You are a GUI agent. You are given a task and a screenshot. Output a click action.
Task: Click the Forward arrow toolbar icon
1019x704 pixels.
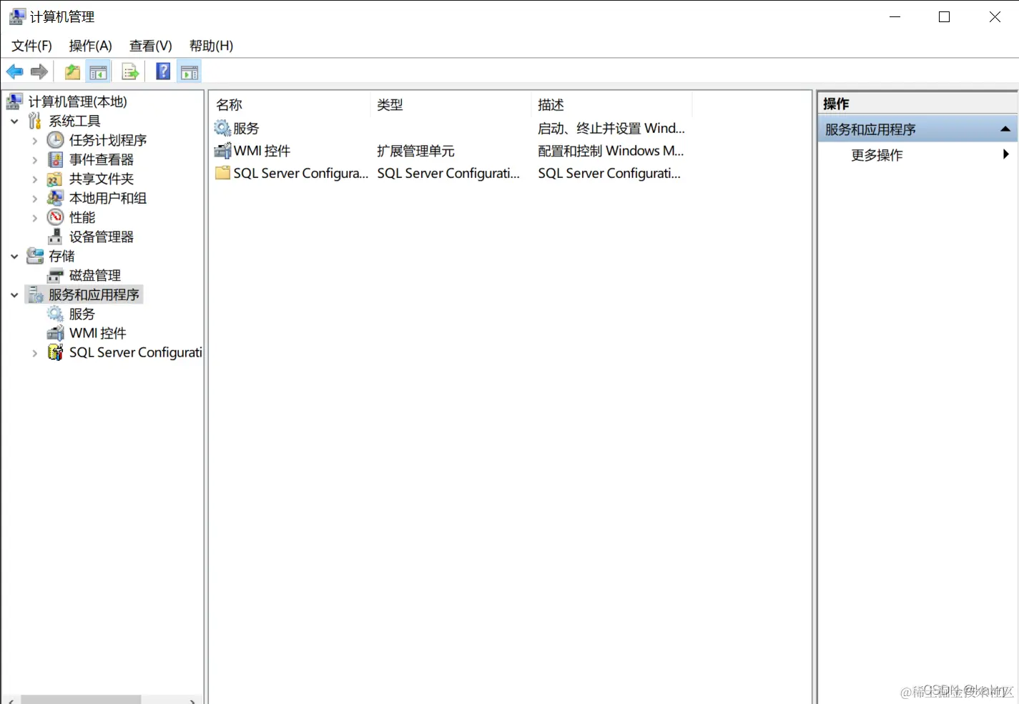coord(39,71)
